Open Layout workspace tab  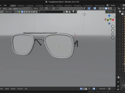point(13,6)
